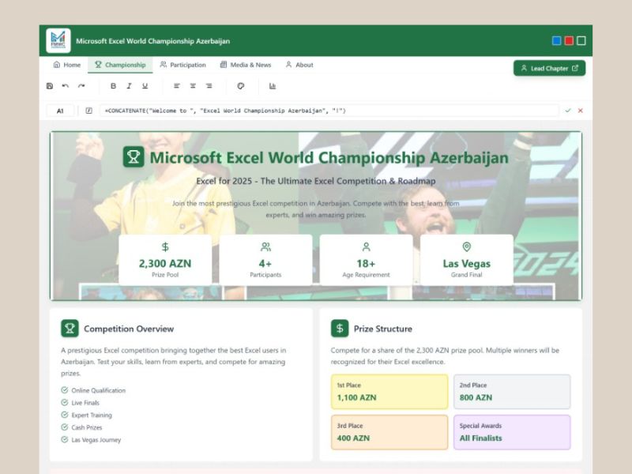Select the 1st Place prize card
Viewport: 632px width, 474px height.
click(388, 392)
